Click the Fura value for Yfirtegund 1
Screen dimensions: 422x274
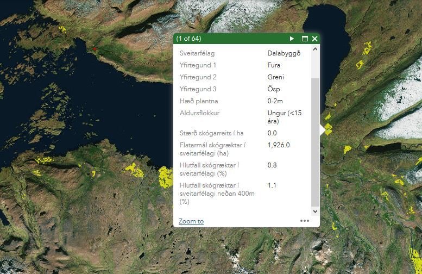274,65
